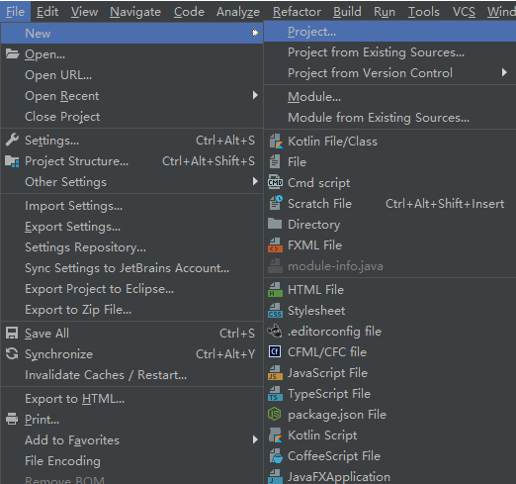Click the HTML File icon
The image size is (516, 484).
click(x=275, y=290)
